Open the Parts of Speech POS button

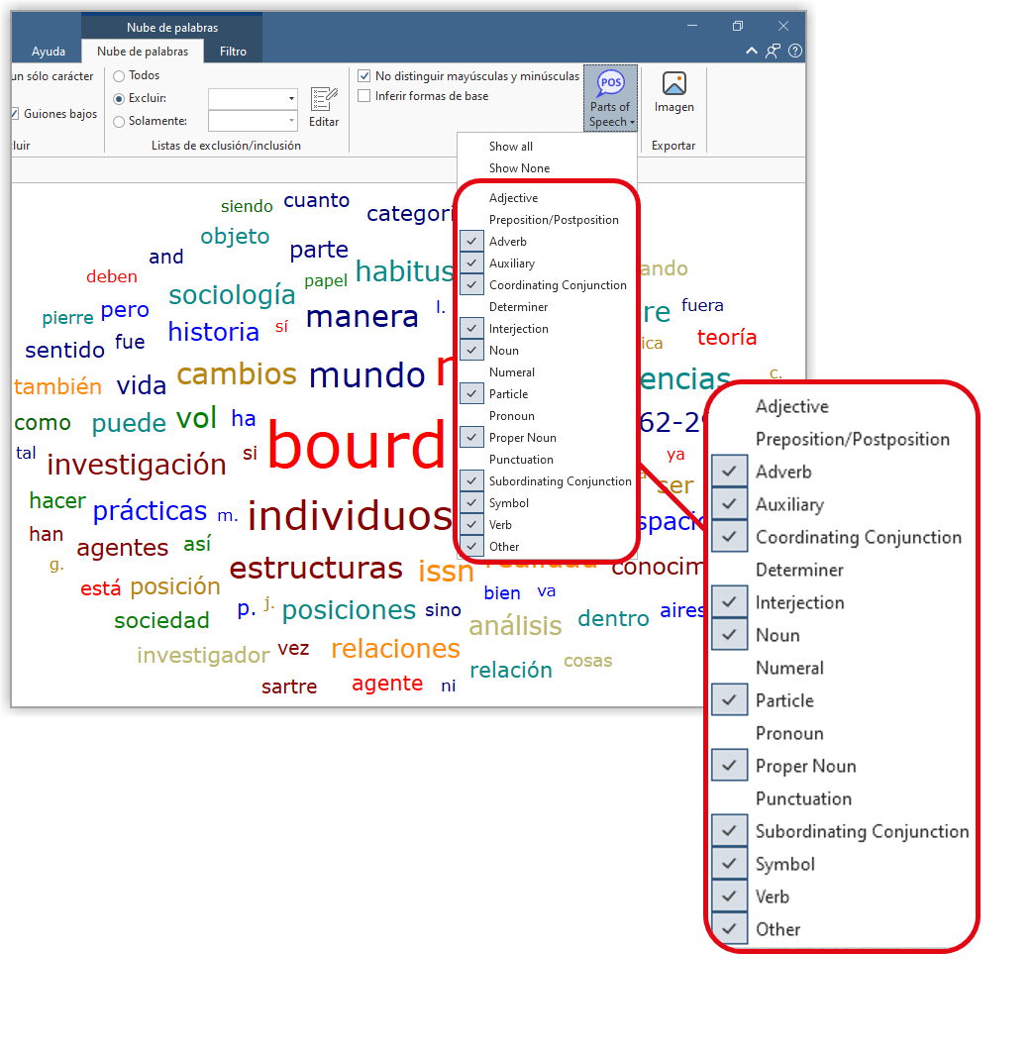[x=609, y=99]
